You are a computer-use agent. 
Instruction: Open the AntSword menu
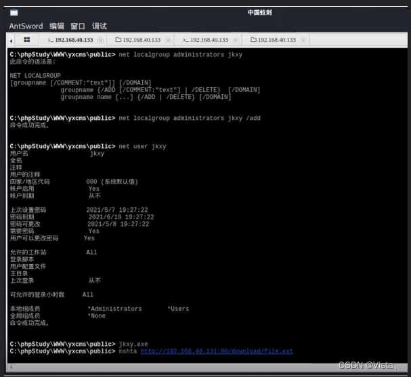tap(26, 26)
